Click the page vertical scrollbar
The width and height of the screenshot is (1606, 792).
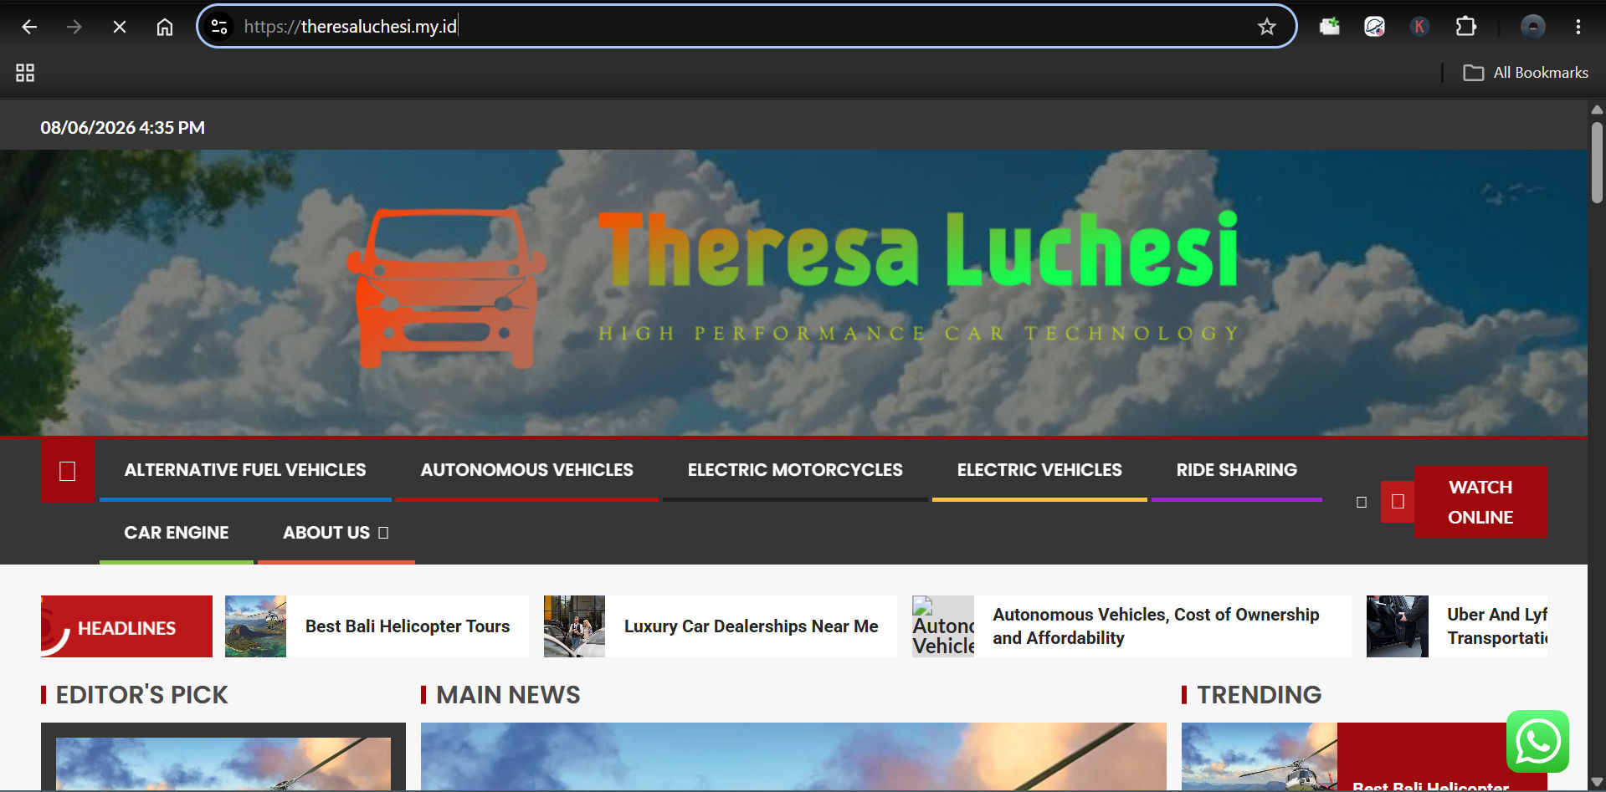(1597, 161)
